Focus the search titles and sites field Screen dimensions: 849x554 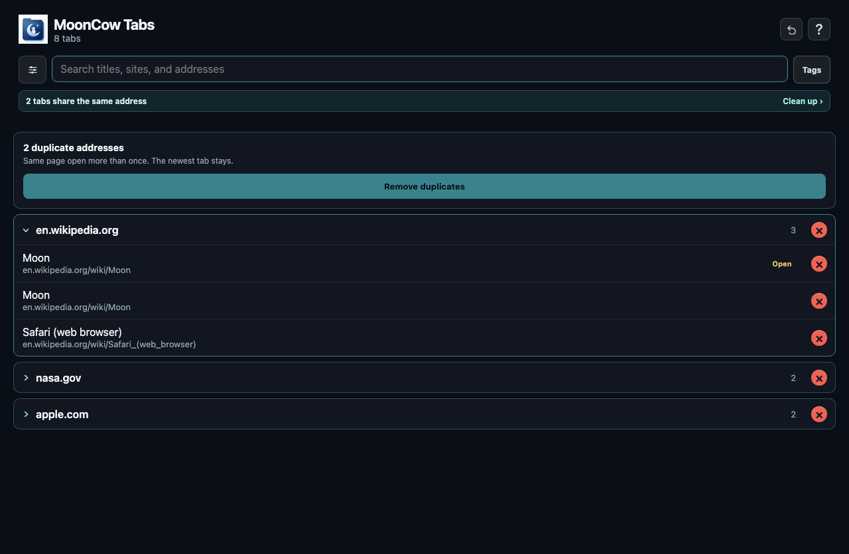(420, 69)
